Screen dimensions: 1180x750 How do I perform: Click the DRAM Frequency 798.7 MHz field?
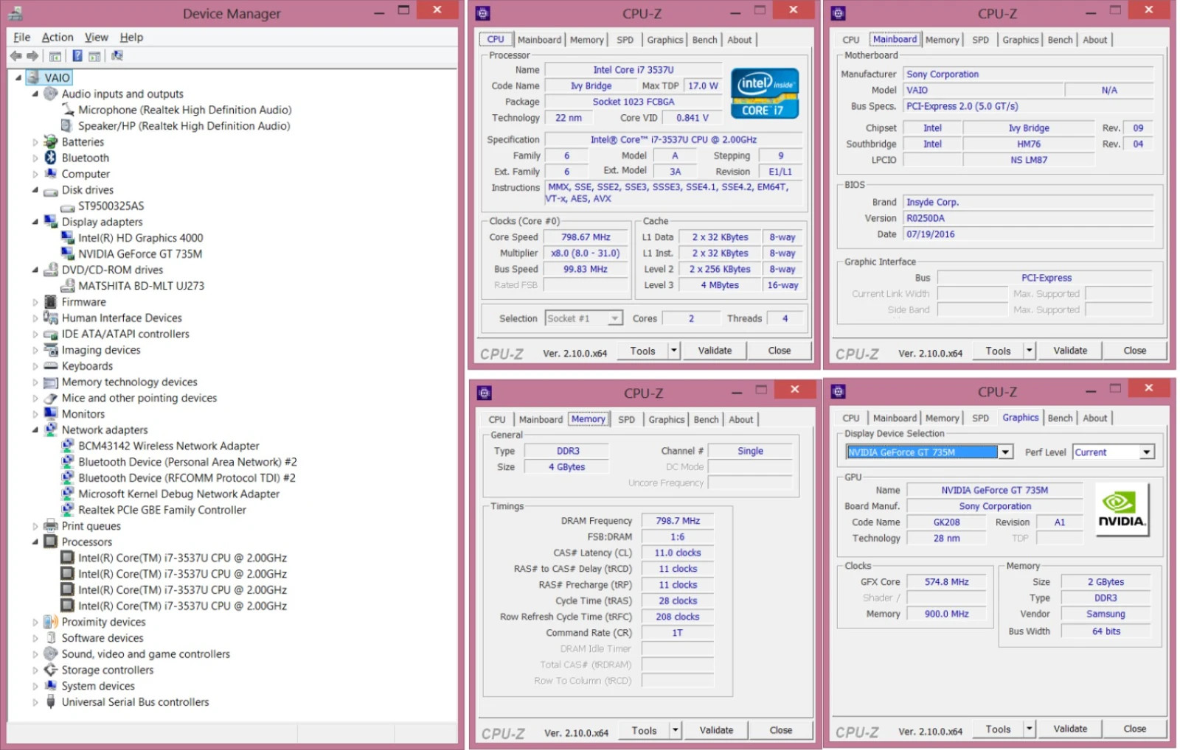point(678,521)
